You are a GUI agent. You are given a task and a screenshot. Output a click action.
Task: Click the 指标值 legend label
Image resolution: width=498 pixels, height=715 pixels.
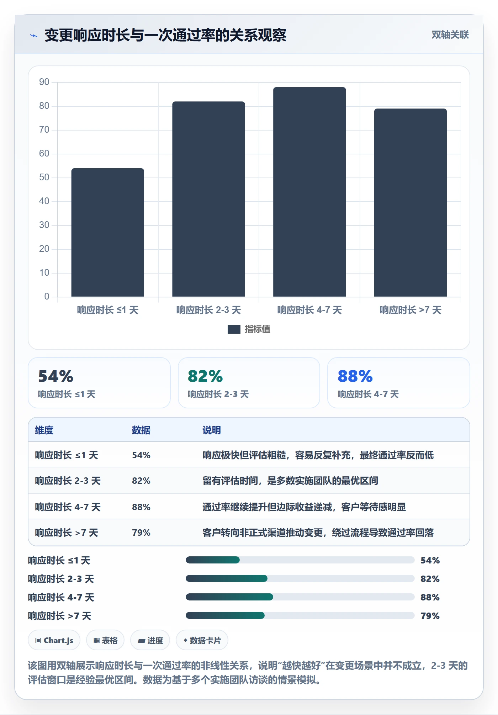(x=257, y=329)
